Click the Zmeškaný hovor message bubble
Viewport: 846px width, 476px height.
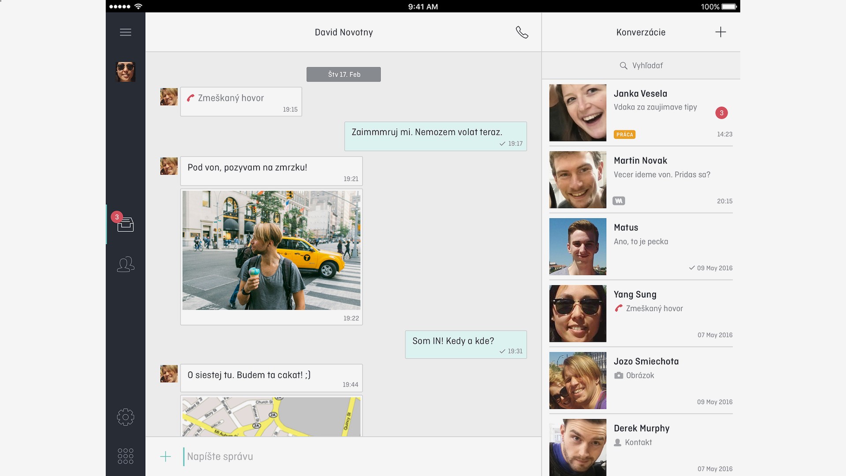click(241, 102)
